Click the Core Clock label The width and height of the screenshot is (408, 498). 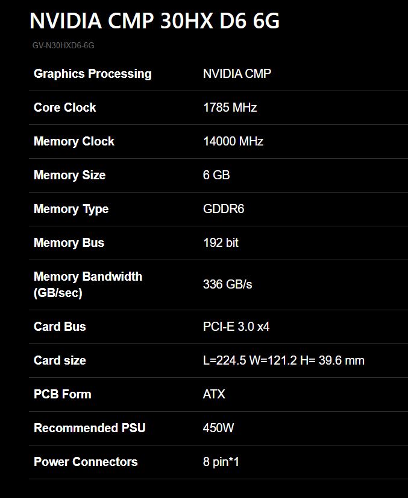[64, 107]
